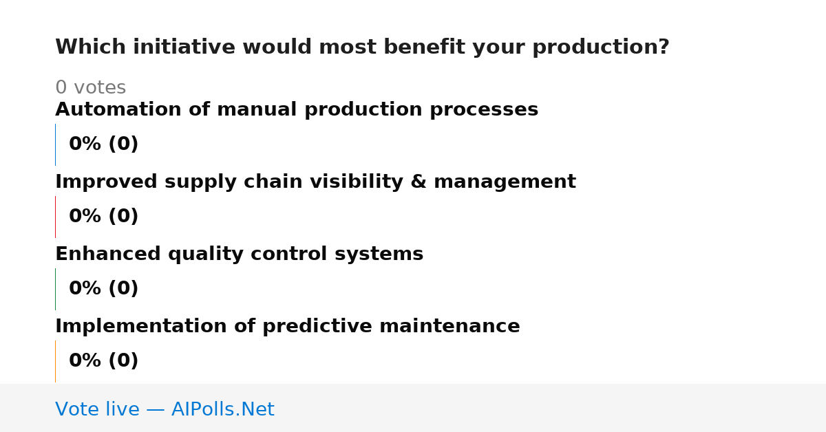Select Improved supply chain visibility & management
Image resolution: width=826 pixels, height=432 pixels.
point(315,182)
